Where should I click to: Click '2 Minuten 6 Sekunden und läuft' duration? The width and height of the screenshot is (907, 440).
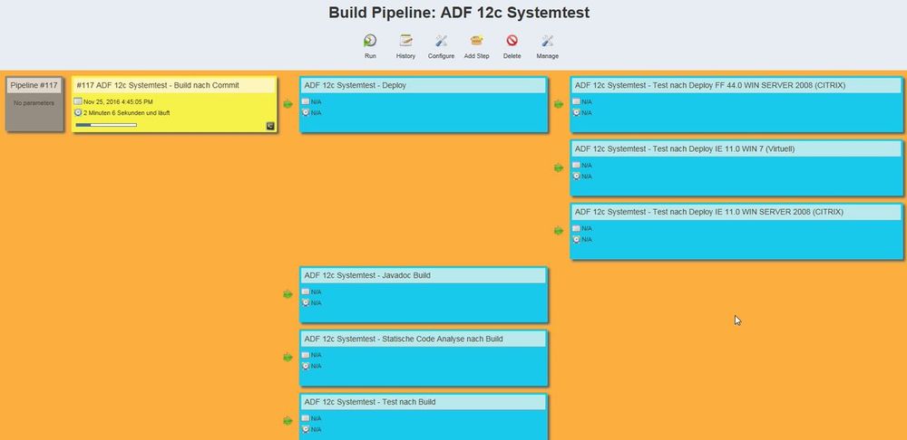(127, 112)
